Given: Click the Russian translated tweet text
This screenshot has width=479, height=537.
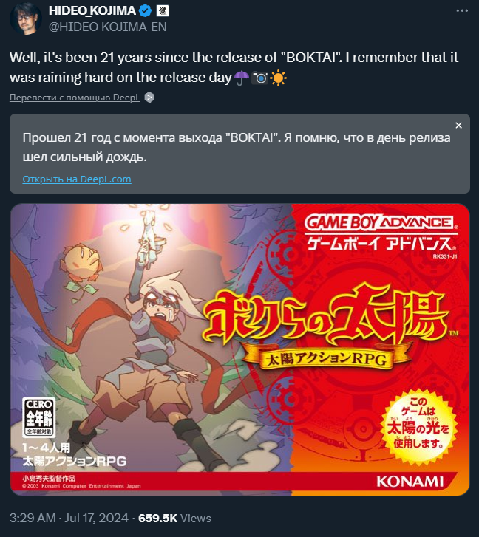Looking at the screenshot, I should (x=237, y=147).
